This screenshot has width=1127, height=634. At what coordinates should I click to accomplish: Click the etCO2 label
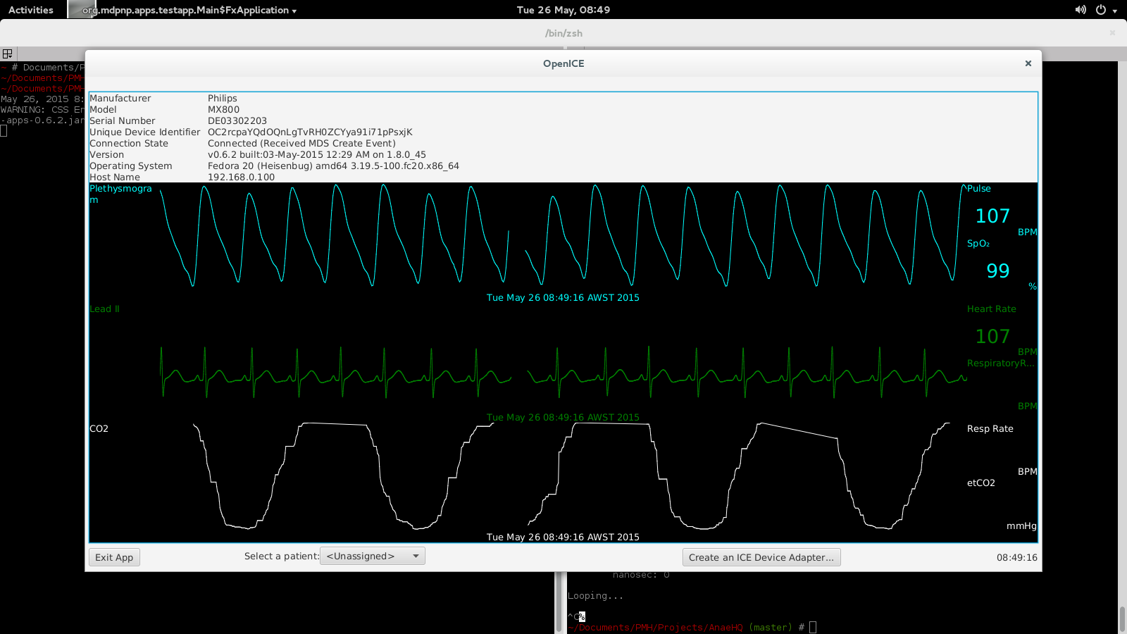click(x=981, y=483)
